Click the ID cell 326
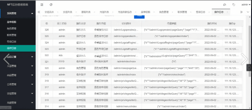Viewport: 252px width, 110px height. 47,30
